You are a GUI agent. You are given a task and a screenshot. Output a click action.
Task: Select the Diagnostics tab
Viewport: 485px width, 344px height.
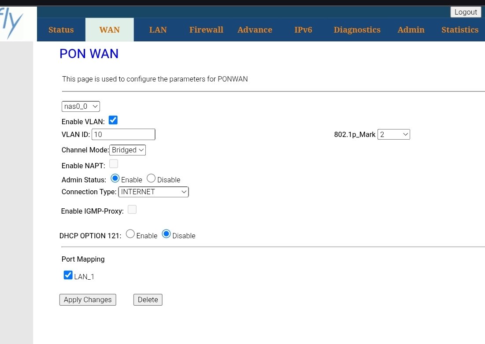point(357,30)
